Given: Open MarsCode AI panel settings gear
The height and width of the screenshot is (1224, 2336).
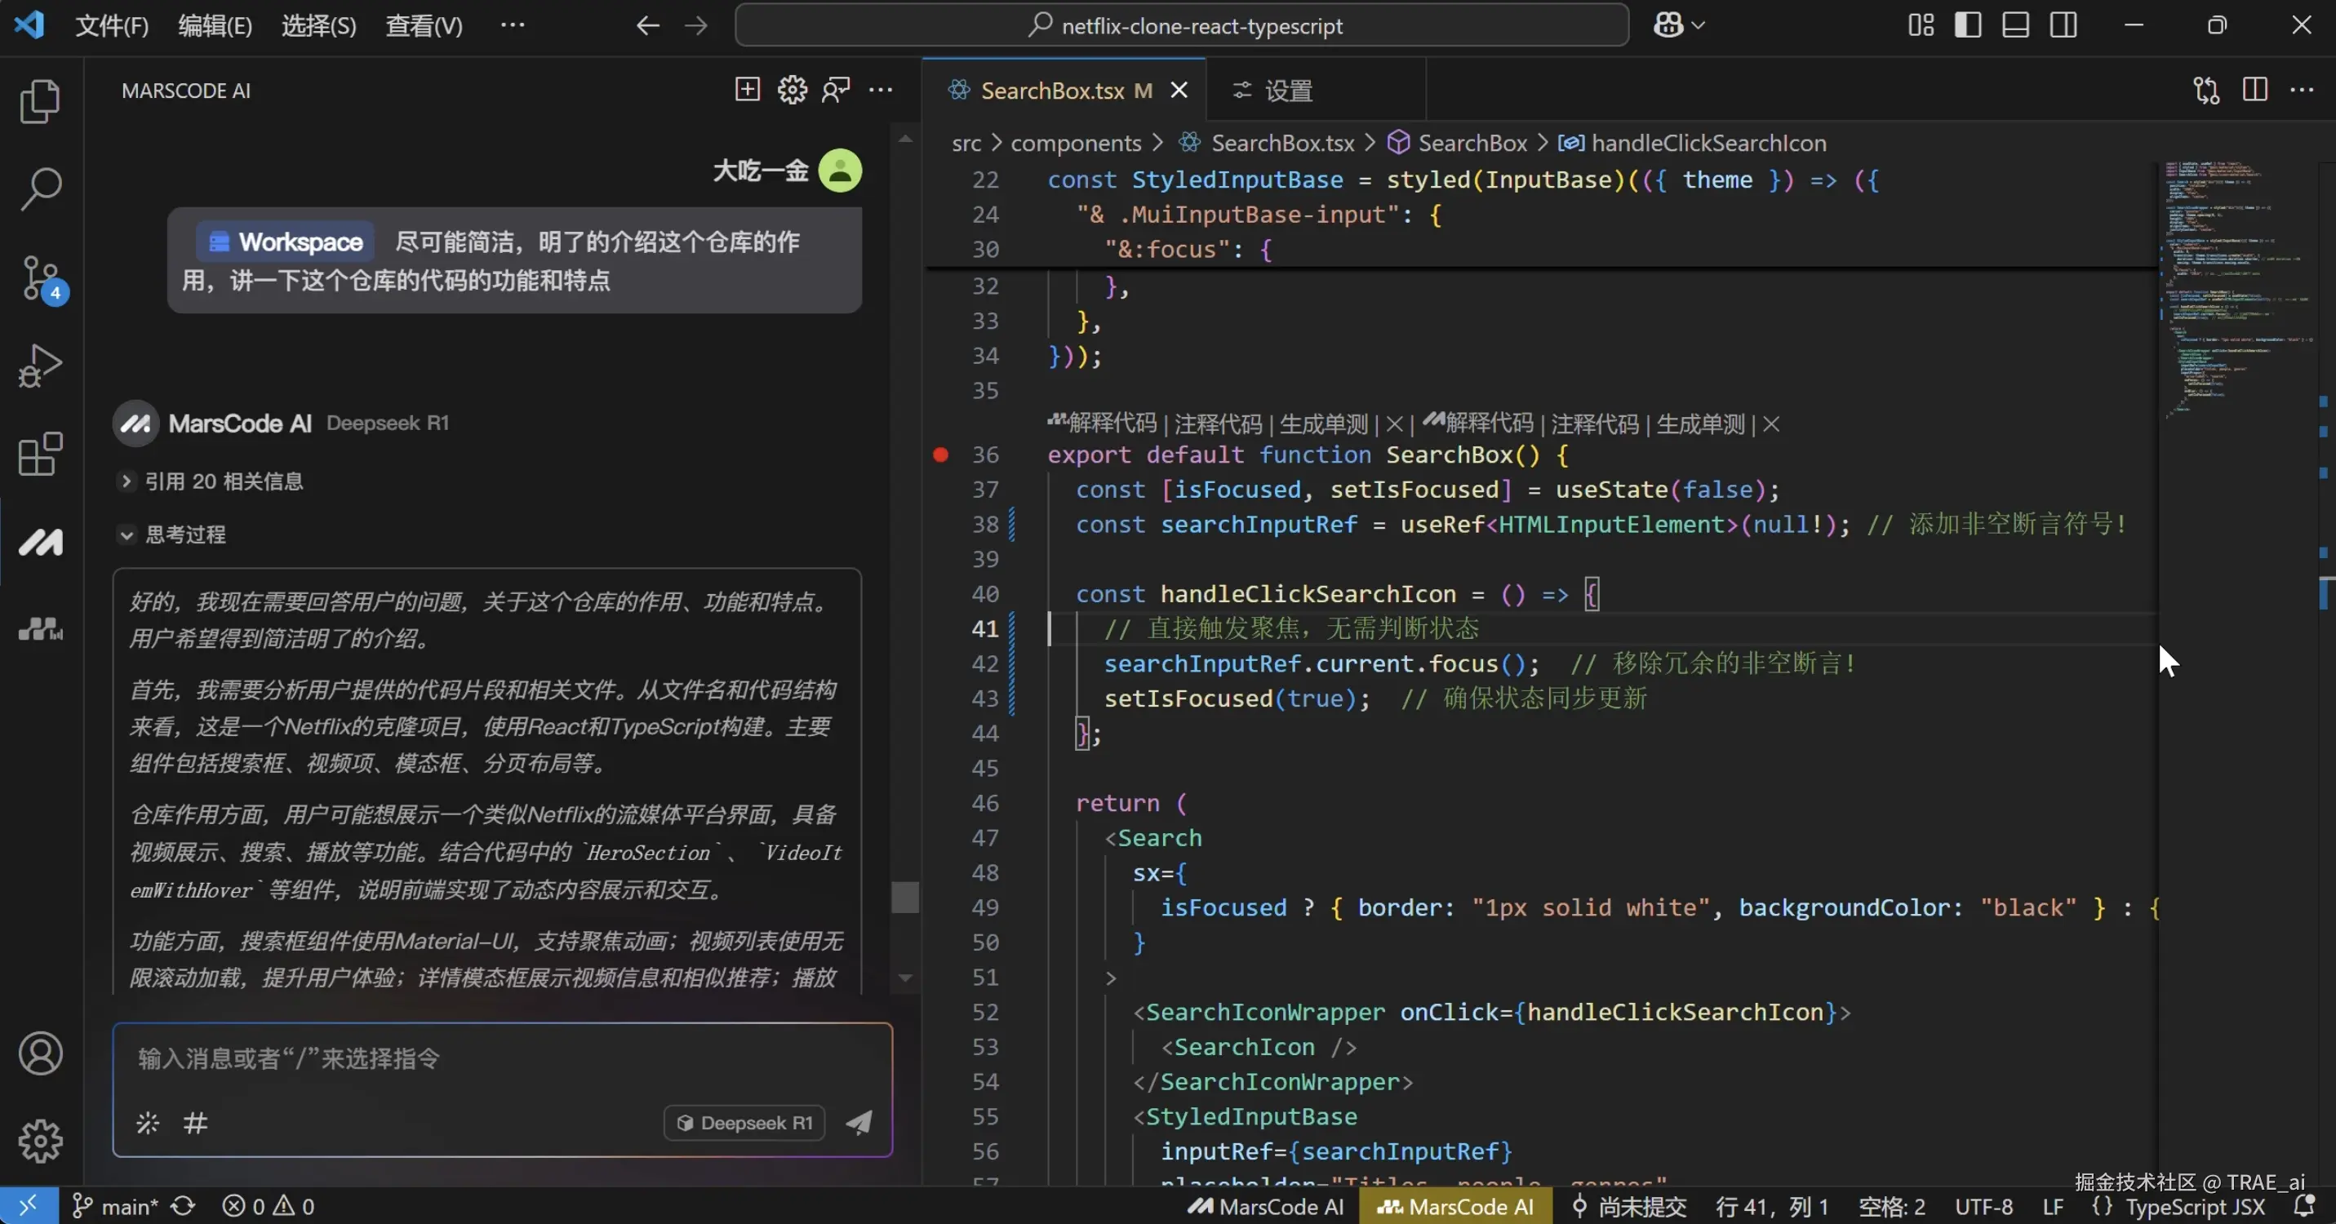Looking at the screenshot, I should (792, 90).
